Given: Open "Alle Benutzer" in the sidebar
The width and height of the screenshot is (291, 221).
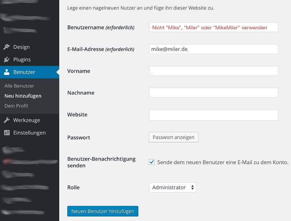Looking at the screenshot, I should (19, 86).
